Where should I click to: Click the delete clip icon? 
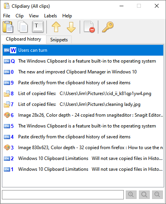89,27
